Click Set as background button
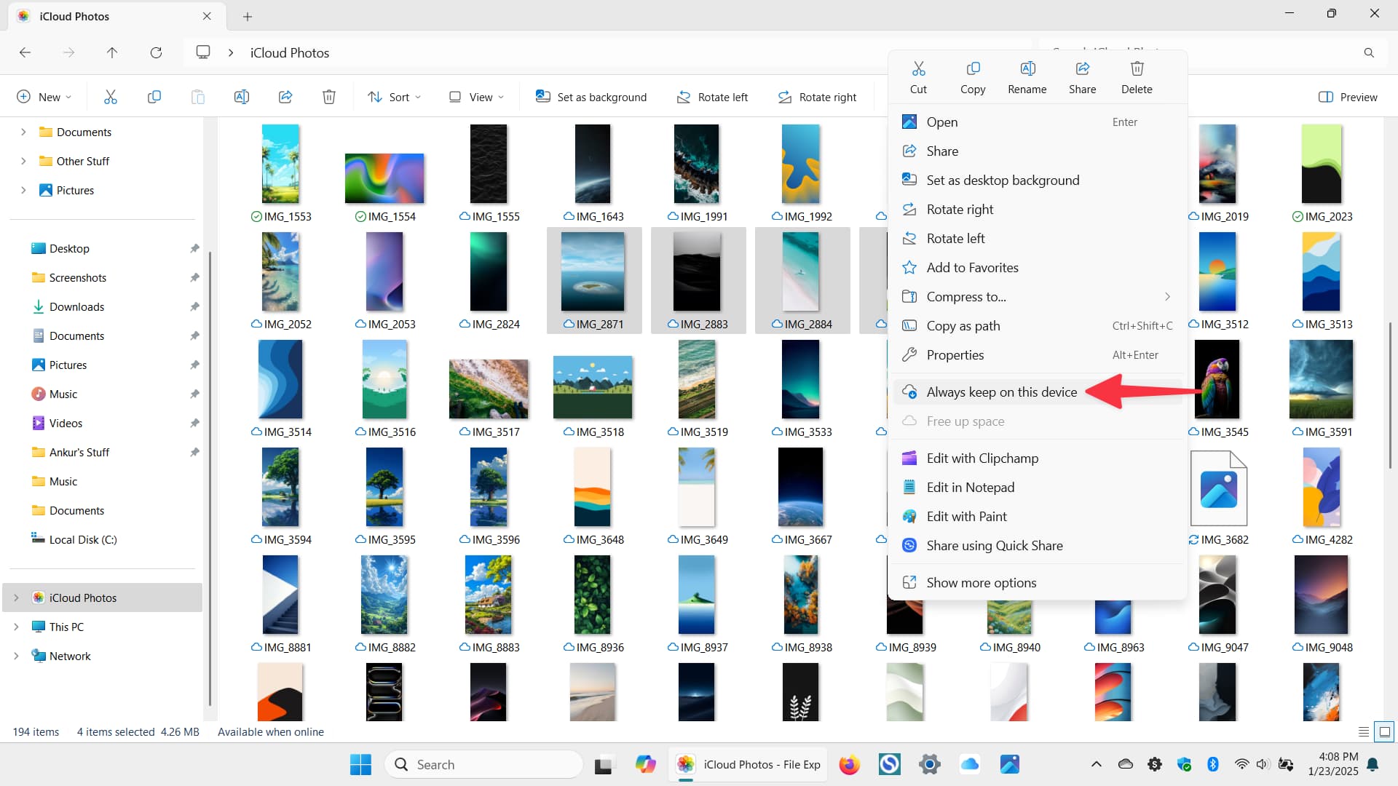Screen dimensions: 1398x786 click(x=591, y=97)
